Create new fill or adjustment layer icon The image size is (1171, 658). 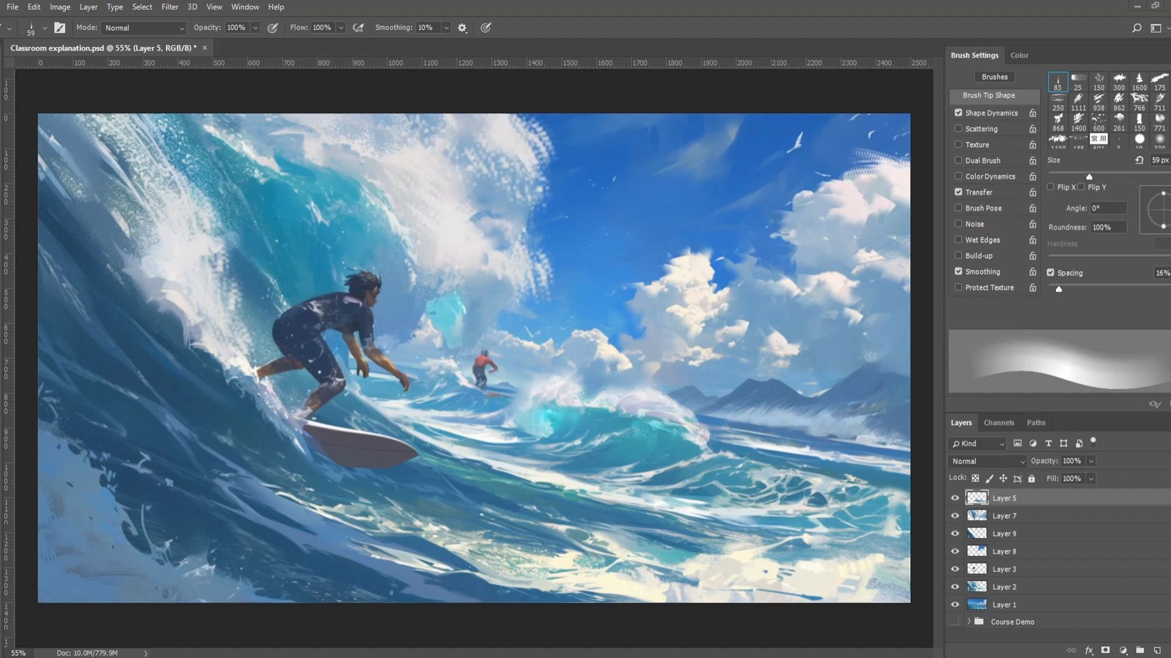[x=1123, y=650]
